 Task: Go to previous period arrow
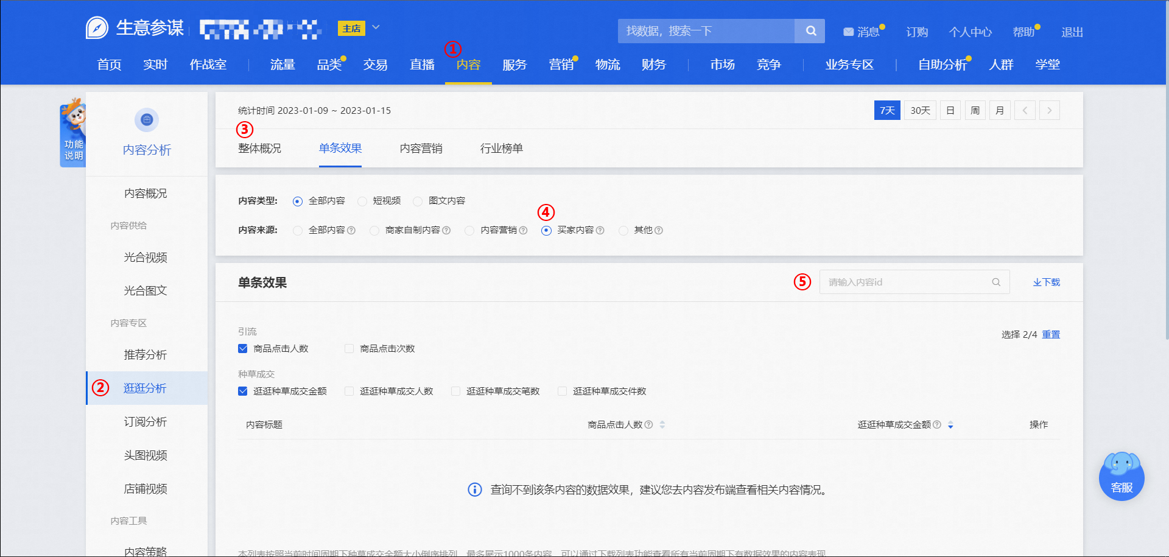(x=1025, y=110)
